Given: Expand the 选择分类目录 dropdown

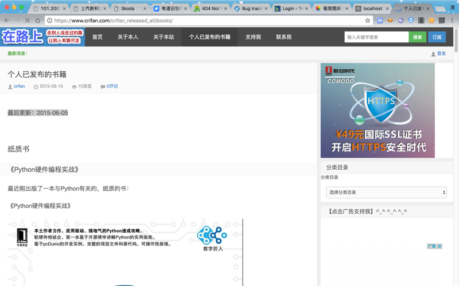Looking at the screenshot, I should (x=386, y=193).
